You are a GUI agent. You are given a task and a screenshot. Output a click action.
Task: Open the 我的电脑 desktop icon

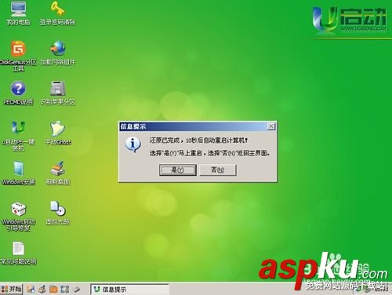(18, 13)
